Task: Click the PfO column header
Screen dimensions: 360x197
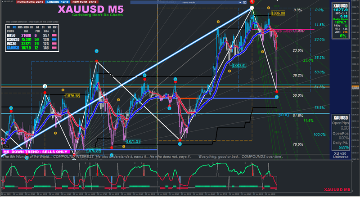Action: click(x=37, y=31)
